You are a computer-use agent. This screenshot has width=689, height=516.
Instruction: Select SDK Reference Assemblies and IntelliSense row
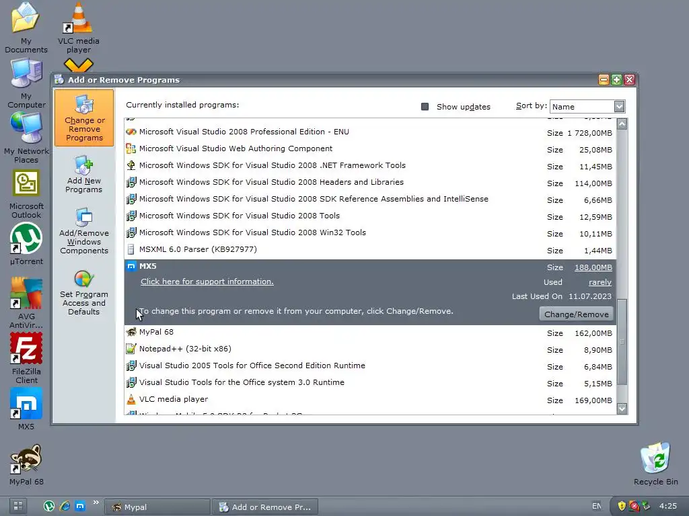point(370,199)
